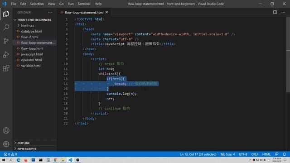
Task: Open the Explorer view in activity bar
Action: (x=6, y=14)
